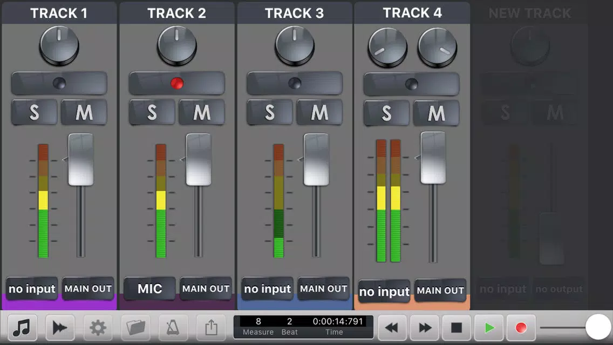The height and width of the screenshot is (345, 613).
Task: Select the TRACK 1 header
Action: click(x=59, y=13)
